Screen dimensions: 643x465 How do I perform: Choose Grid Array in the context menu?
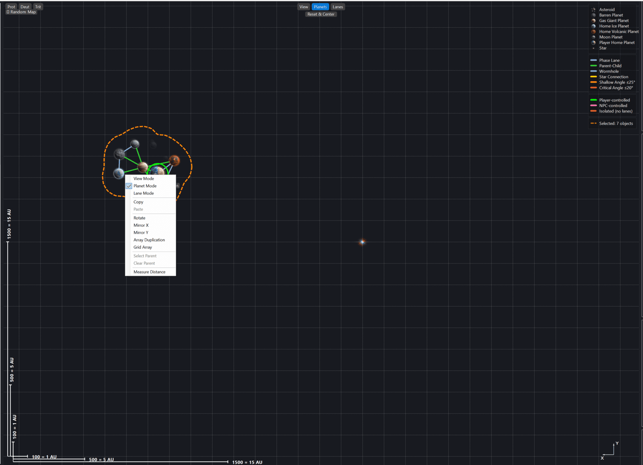click(151, 247)
